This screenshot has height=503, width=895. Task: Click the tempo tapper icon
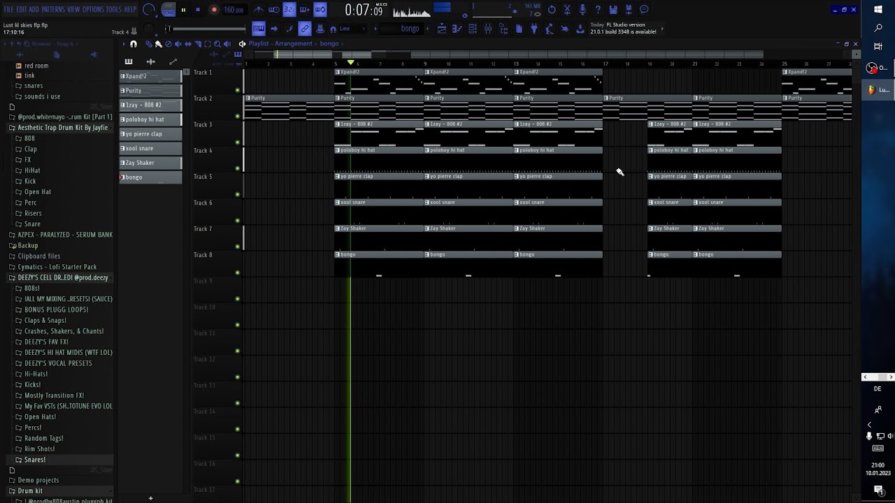click(549, 29)
